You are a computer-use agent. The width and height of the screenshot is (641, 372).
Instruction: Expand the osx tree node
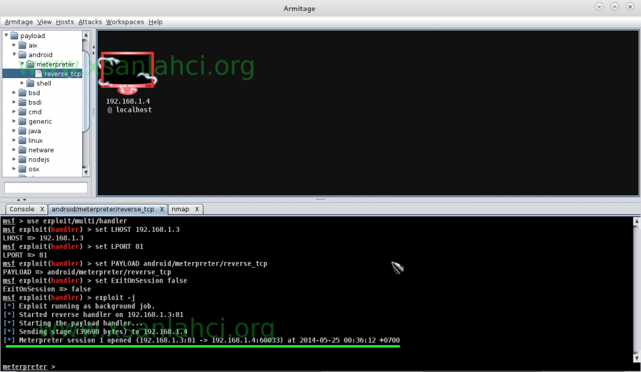[14, 169]
